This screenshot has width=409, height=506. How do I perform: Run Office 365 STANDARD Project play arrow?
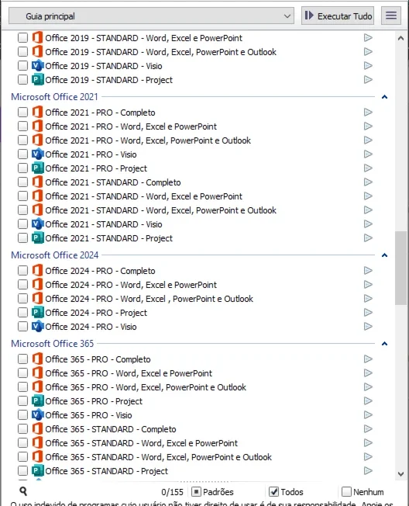(368, 471)
